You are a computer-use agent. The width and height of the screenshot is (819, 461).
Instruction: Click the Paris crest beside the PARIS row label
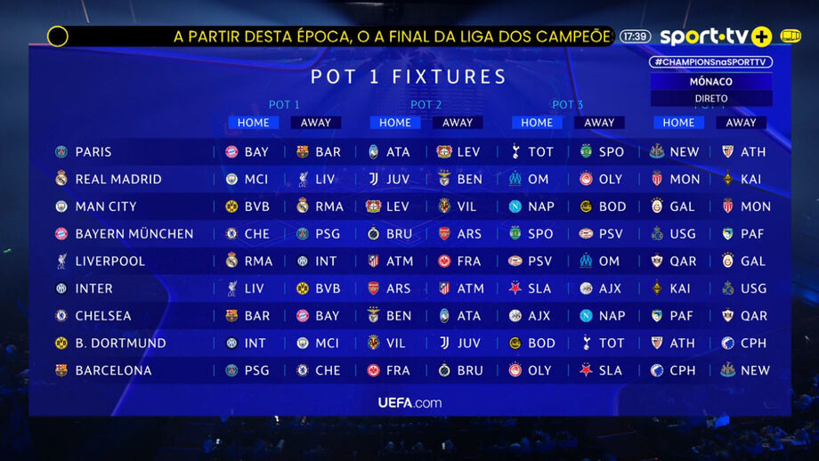pyautogui.click(x=61, y=152)
